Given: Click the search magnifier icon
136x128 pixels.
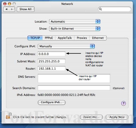Looking at the screenshot, I should point(100,9).
